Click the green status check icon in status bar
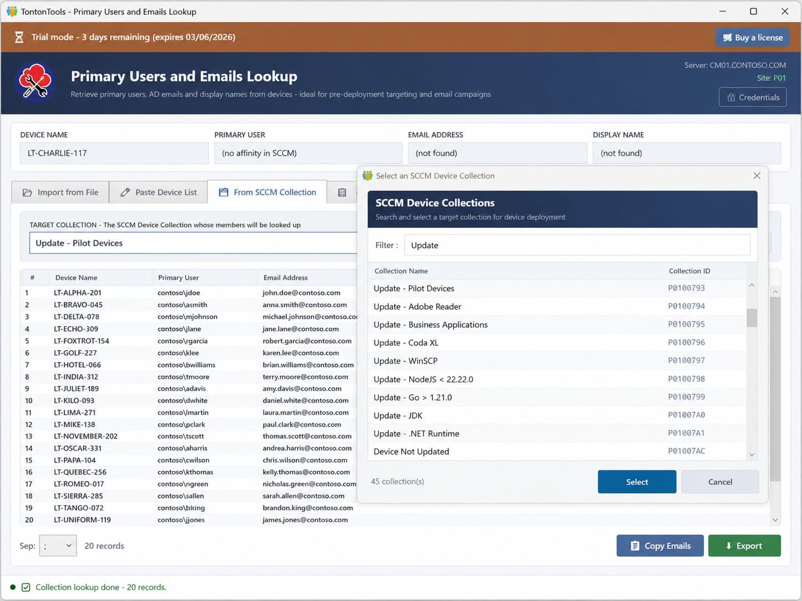Screen dimensions: 802x601 pos(25,587)
